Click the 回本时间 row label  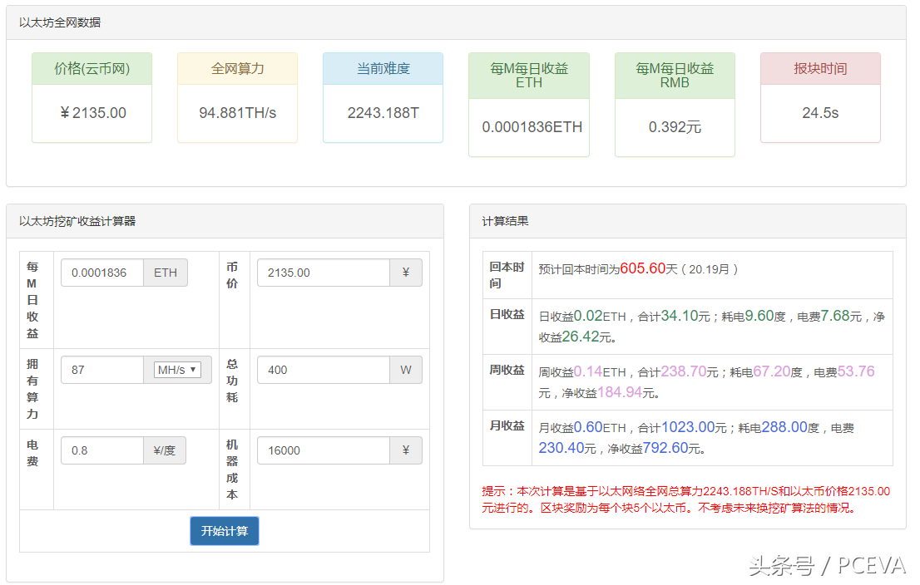[x=507, y=275]
